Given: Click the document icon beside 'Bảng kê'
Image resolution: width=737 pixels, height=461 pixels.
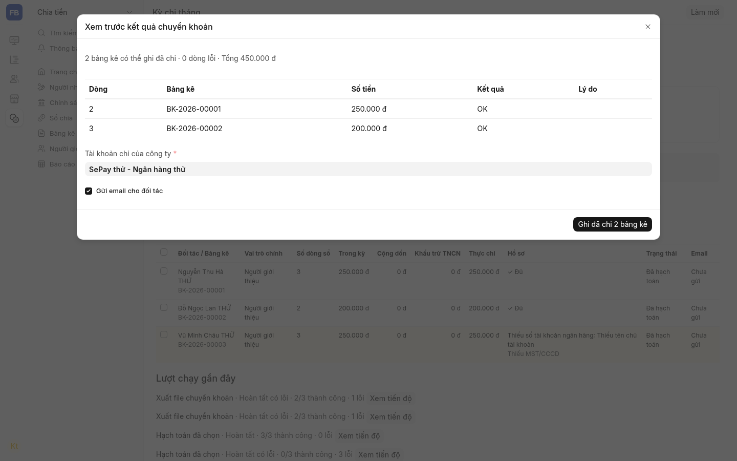Looking at the screenshot, I should click(41, 133).
